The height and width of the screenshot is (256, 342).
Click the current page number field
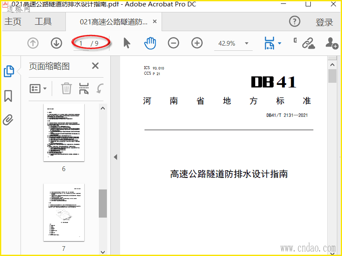pyautogui.click(x=81, y=44)
